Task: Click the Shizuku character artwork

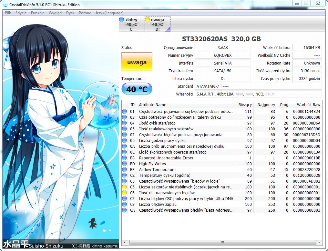Action: pos(61,132)
